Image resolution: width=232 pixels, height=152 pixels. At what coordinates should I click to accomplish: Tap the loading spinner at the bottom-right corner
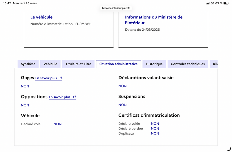[x=229, y=148]
